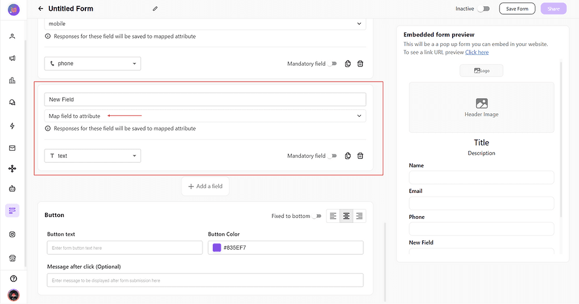Click the Description text in preview
Screen dimensions: 579x304
(x=482, y=153)
